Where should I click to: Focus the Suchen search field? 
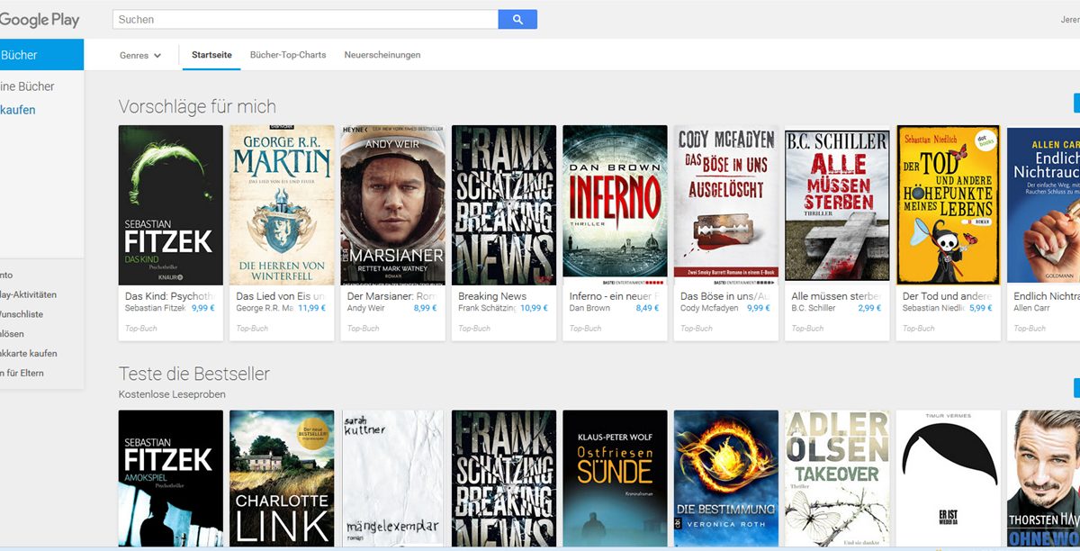pyautogui.click(x=305, y=19)
